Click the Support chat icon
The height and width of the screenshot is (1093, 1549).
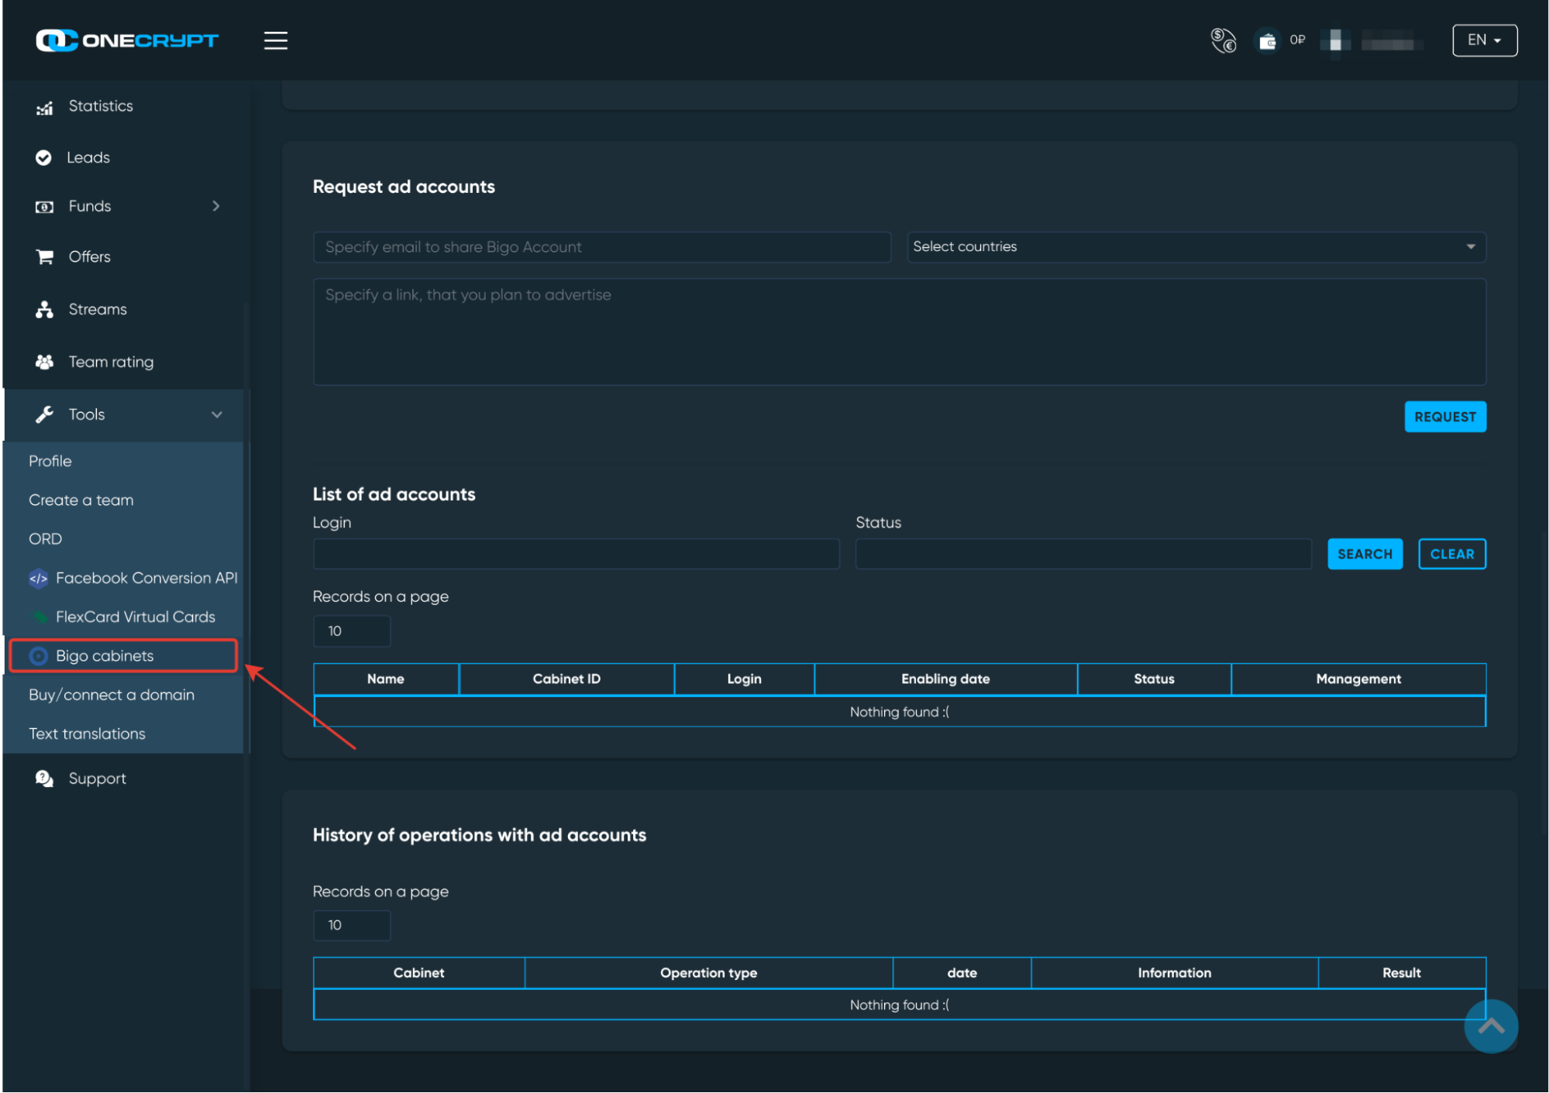tap(44, 779)
